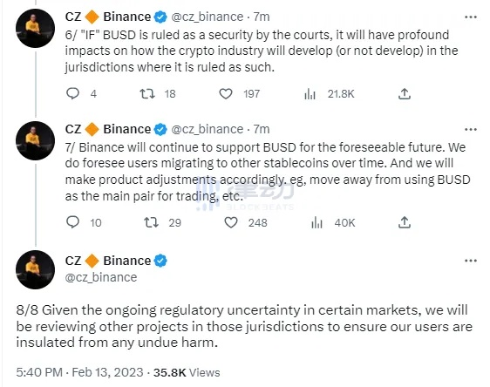View analytics showing 40K views
490x387 pixels.
pyautogui.click(x=316, y=222)
